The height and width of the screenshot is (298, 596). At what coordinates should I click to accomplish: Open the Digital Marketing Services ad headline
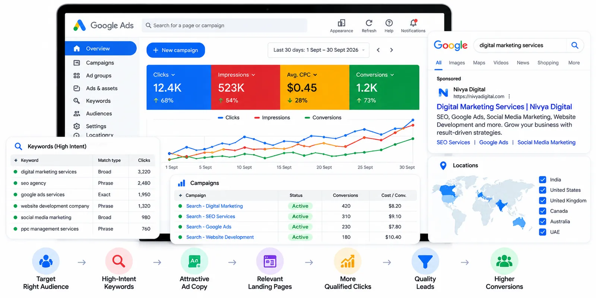pyautogui.click(x=504, y=107)
